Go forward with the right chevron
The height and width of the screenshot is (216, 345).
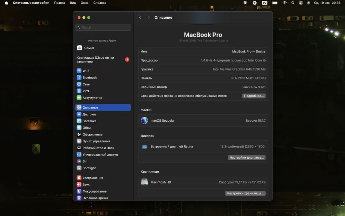click(x=149, y=17)
